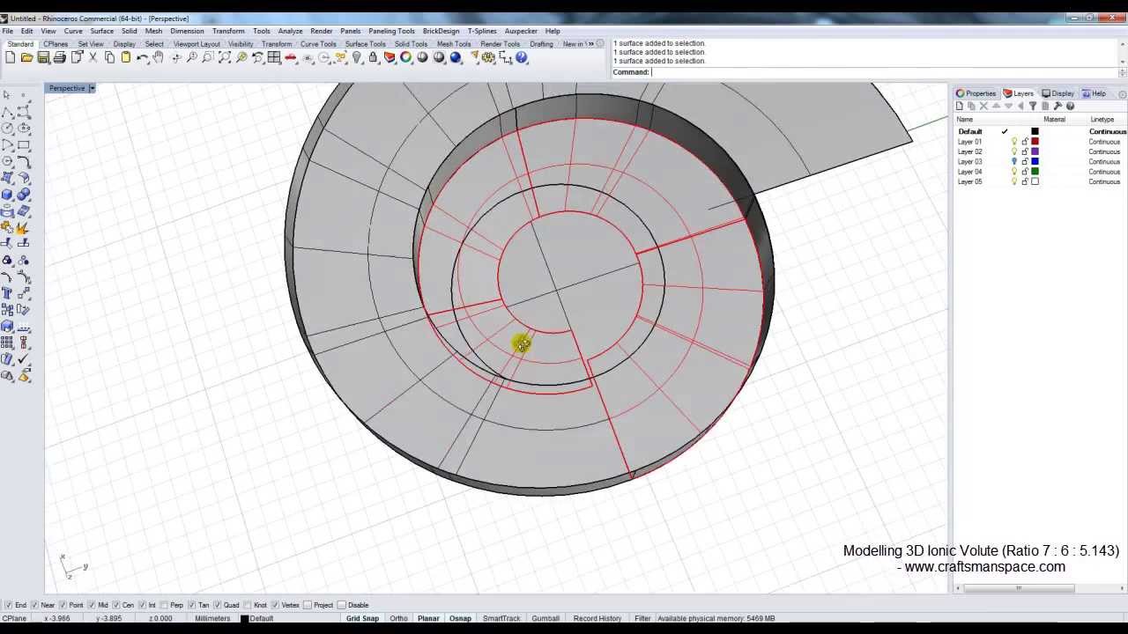Click the Print icon in toolbar
The image size is (1128, 634).
point(60,58)
